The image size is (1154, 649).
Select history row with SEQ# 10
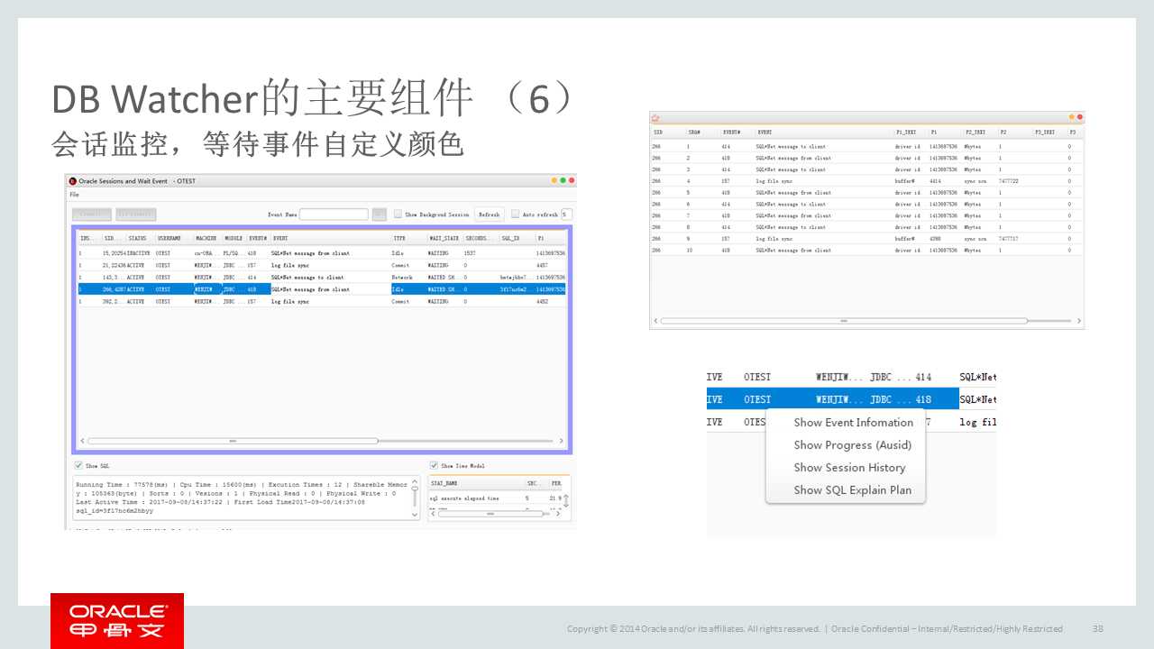click(x=866, y=250)
